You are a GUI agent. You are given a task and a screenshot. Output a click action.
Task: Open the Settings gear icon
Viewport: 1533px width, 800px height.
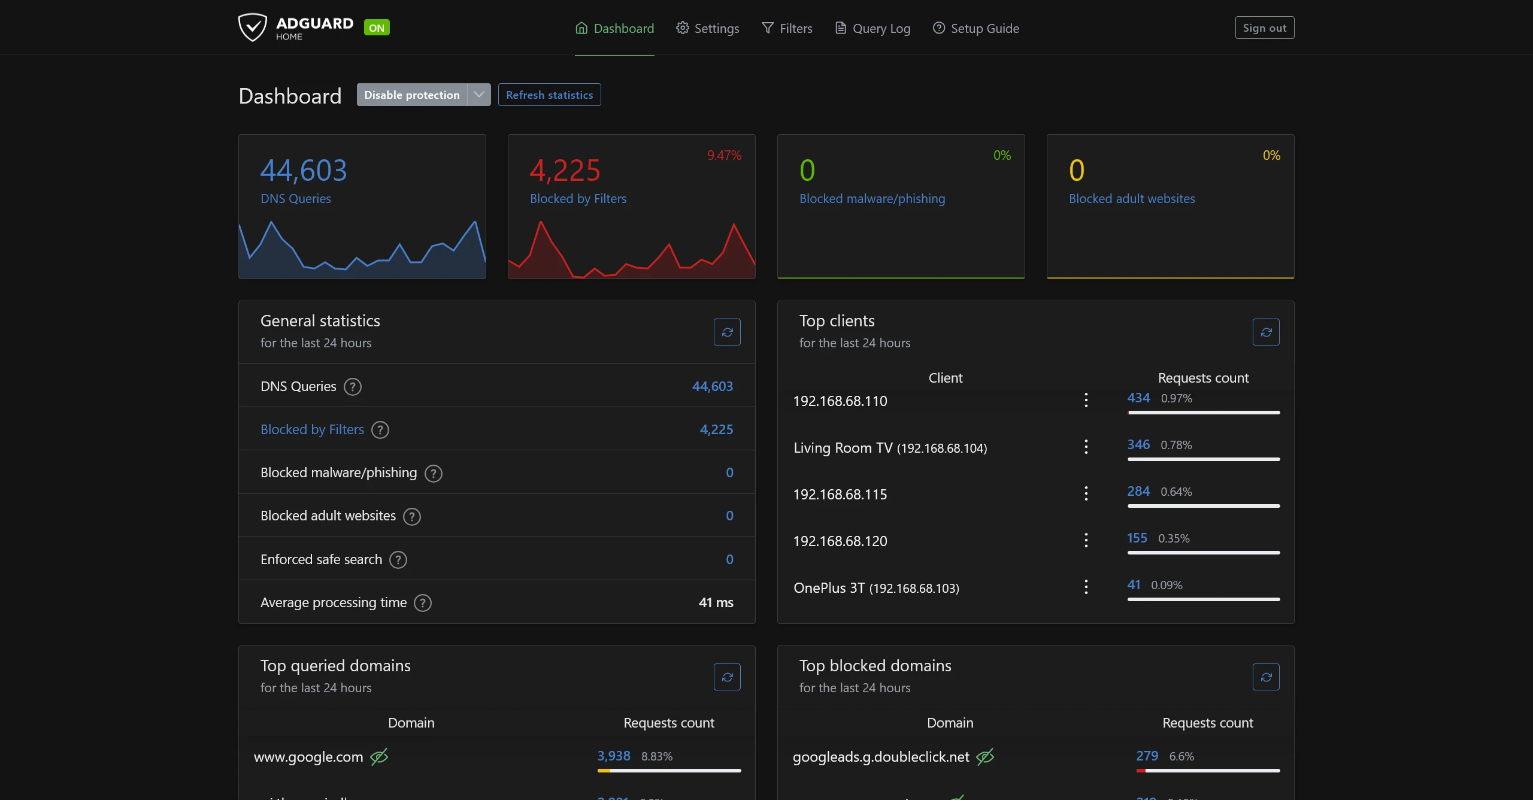[x=682, y=28]
